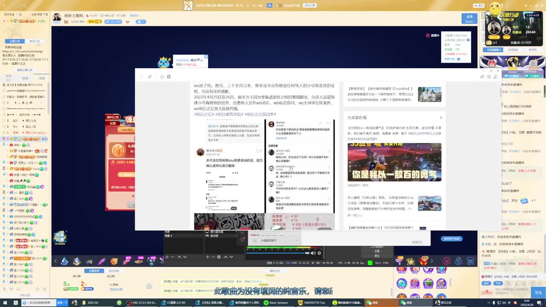Screen dimensions: 546x307
Task: Open the OBS audio mixer gear settings
Action: [x=319, y=253]
